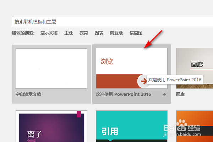Open the 欢迎使用 PowerPoint 2016 tour thumbnail

[132, 68]
